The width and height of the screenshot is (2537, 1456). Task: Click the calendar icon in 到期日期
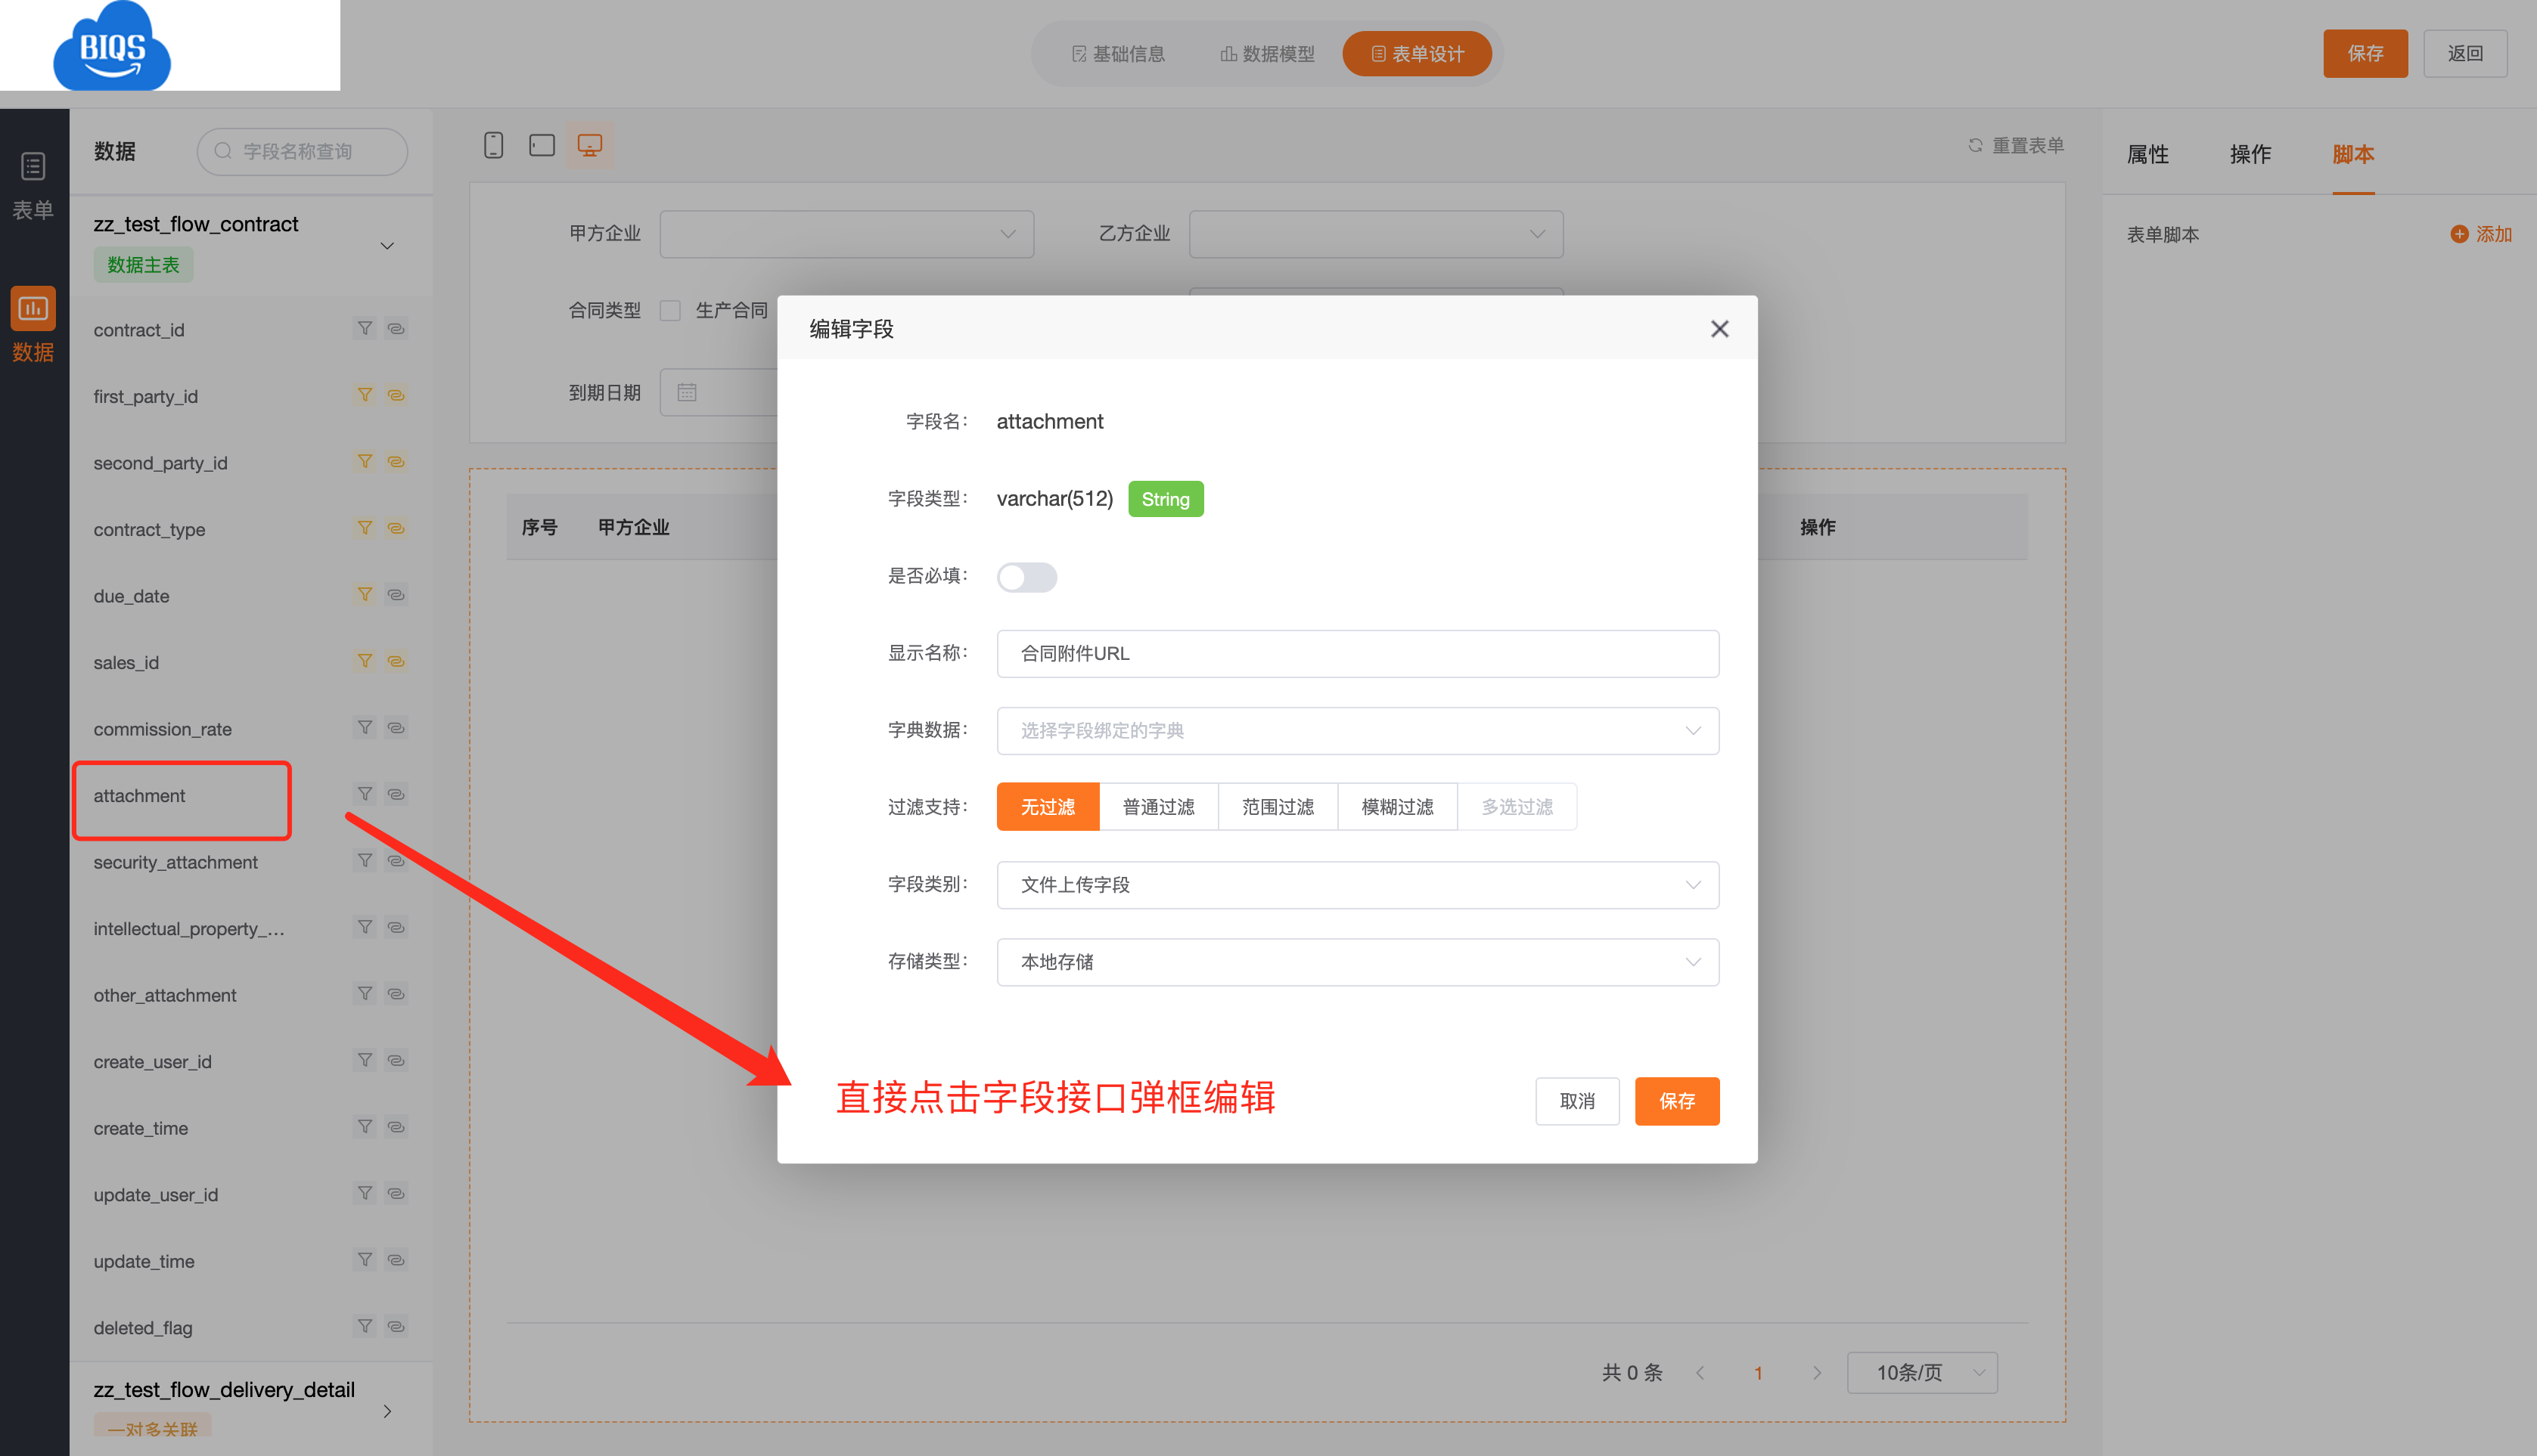686,392
